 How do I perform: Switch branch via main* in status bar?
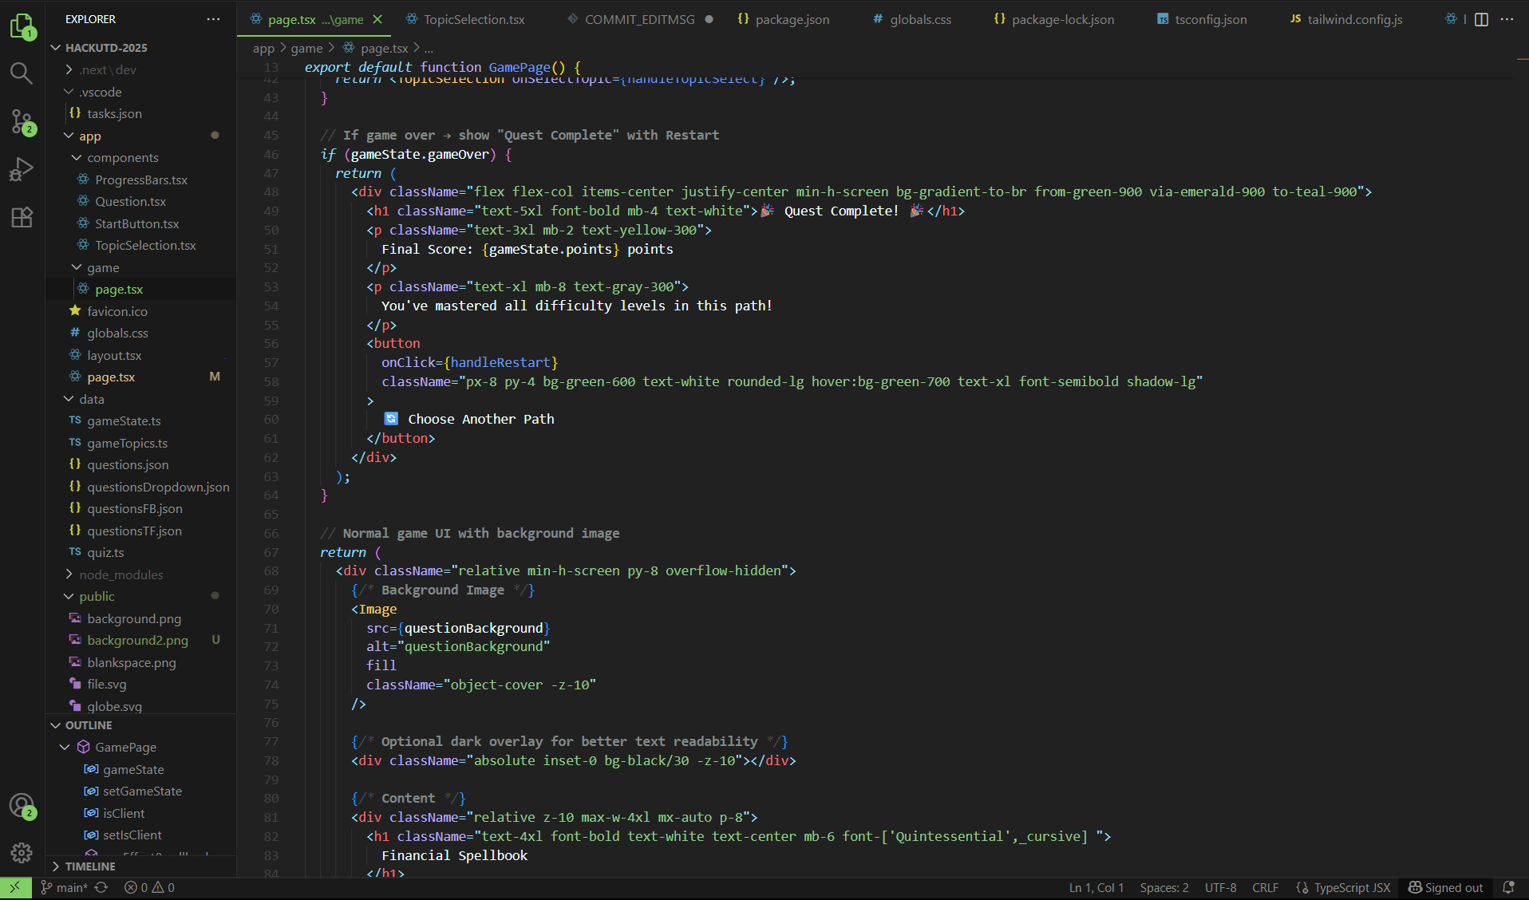coord(65,887)
